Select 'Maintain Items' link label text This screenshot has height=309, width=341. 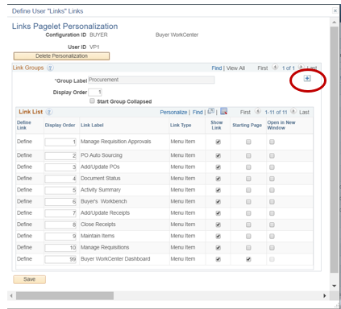click(98, 236)
